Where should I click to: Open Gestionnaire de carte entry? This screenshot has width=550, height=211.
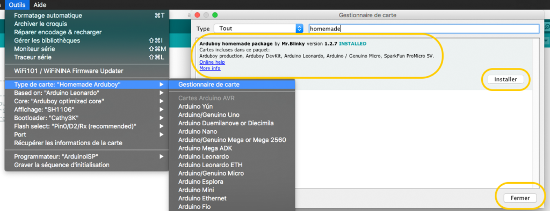[x=232, y=84]
